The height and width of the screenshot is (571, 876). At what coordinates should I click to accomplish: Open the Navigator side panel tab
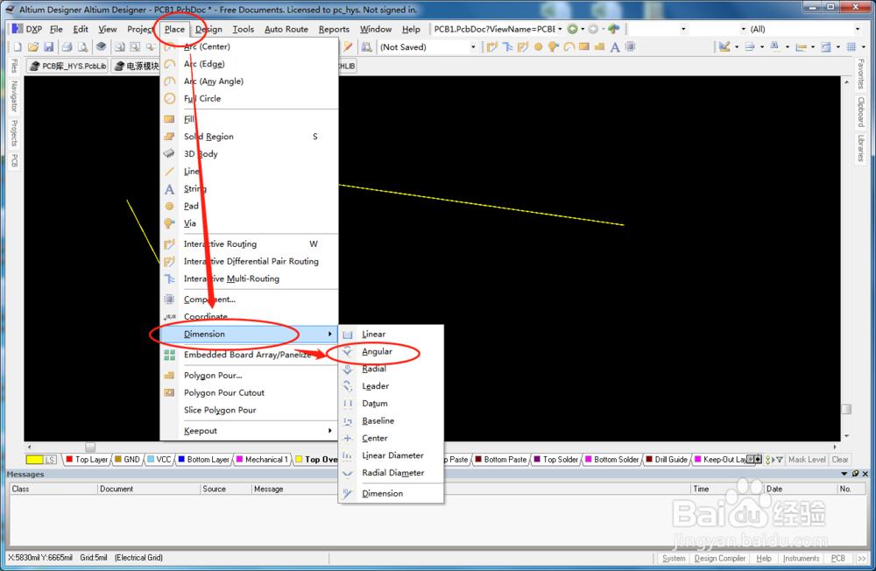point(15,96)
